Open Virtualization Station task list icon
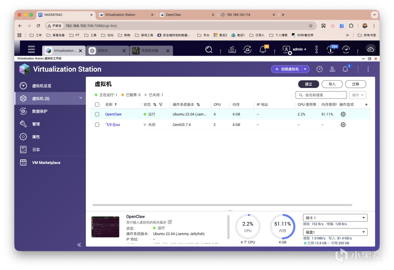 pos(332,69)
